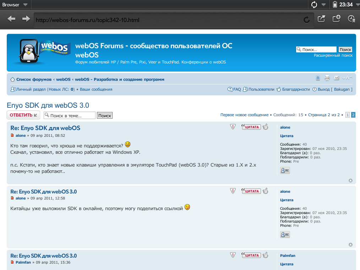Change font size with the A control
The height and width of the screenshot is (270, 360).
click(347, 78)
